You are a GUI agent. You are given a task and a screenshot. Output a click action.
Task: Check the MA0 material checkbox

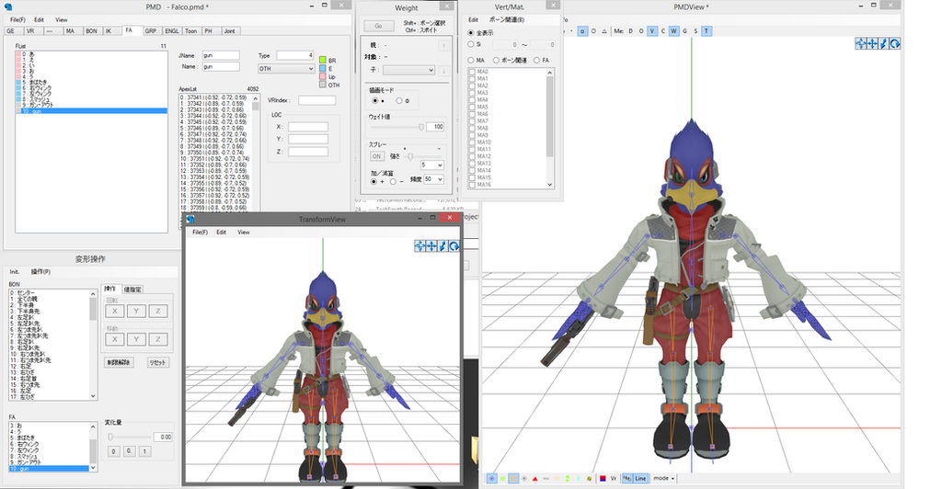[x=472, y=72]
